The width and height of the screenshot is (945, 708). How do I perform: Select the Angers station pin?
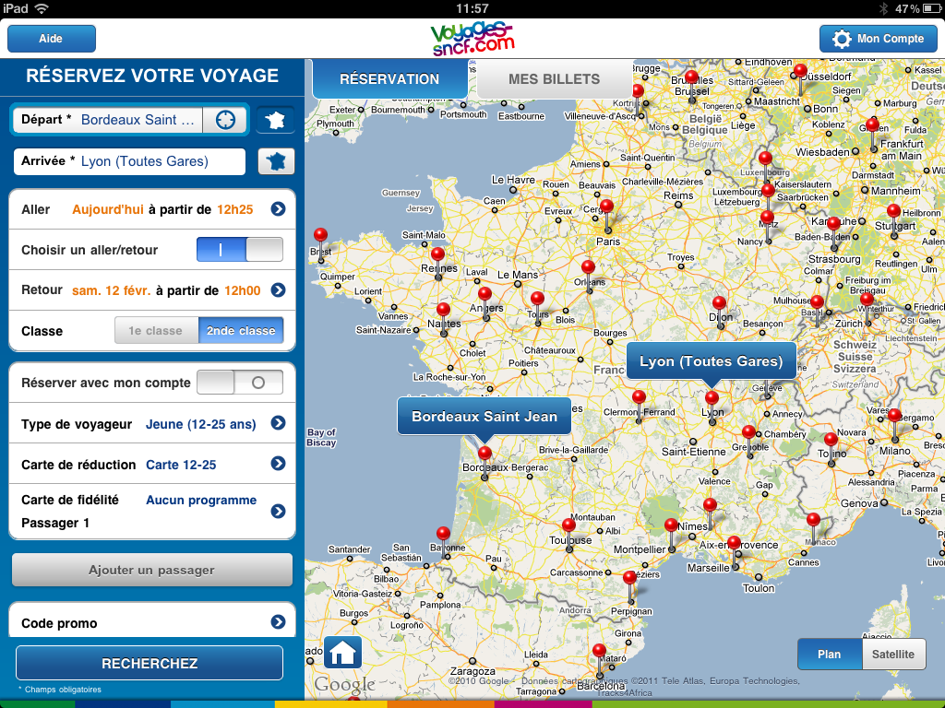click(485, 302)
